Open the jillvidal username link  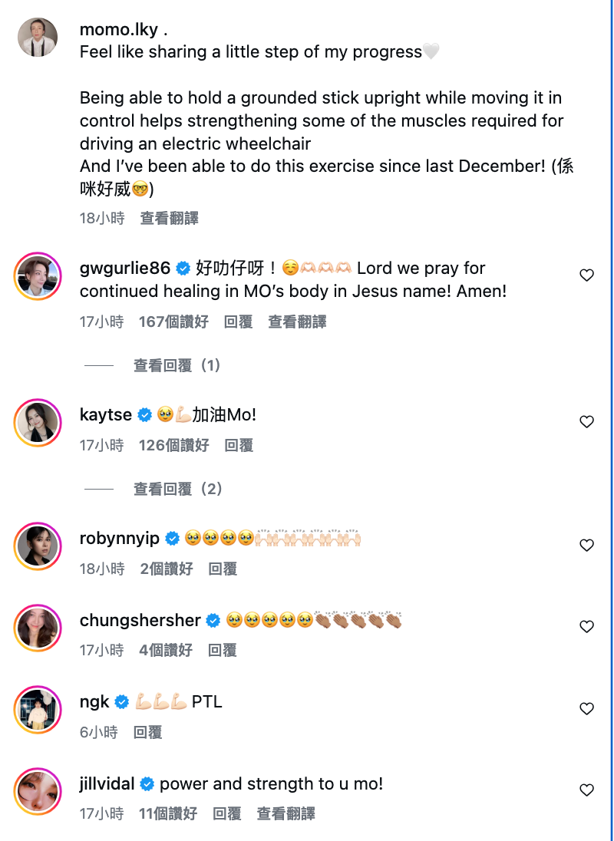(107, 784)
